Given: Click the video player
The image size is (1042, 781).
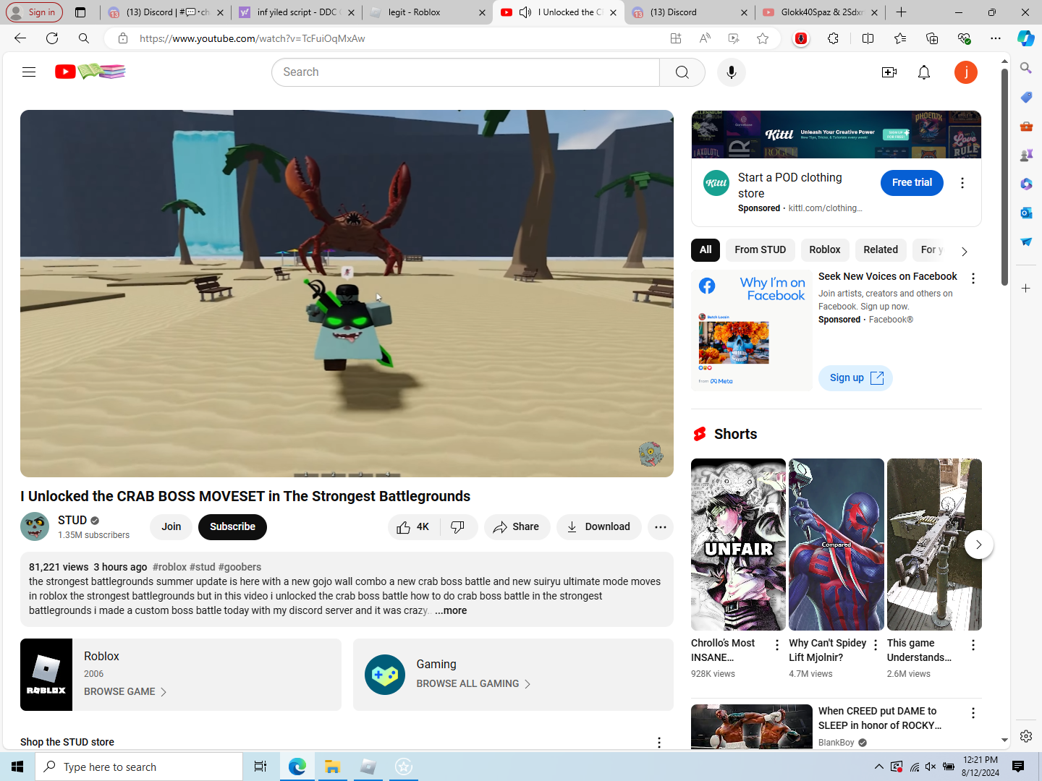Looking at the screenshot, I should point(347,293).
